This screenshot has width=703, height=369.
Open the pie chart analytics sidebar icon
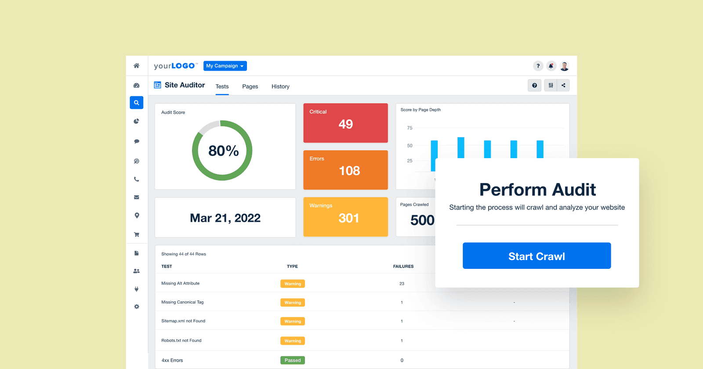(x=137, y=121)
